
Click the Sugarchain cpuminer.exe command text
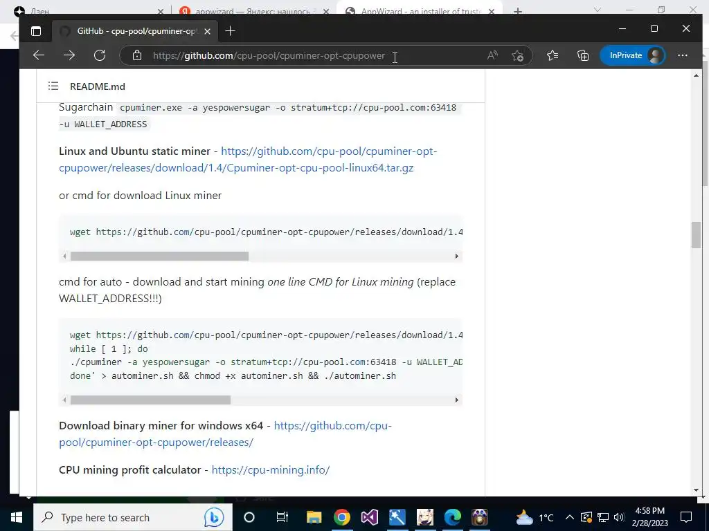(x=260, y=115)
